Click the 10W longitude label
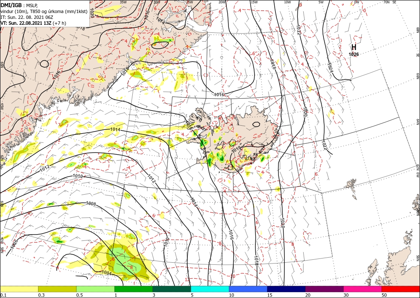 (x=287, y=2)
